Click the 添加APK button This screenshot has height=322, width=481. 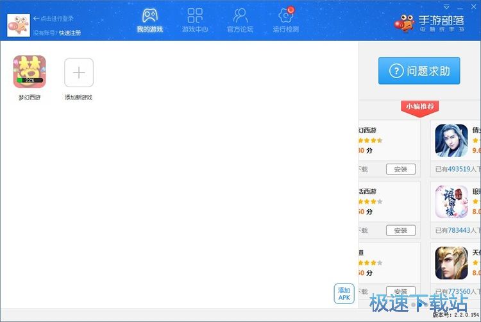pos(344,294)
